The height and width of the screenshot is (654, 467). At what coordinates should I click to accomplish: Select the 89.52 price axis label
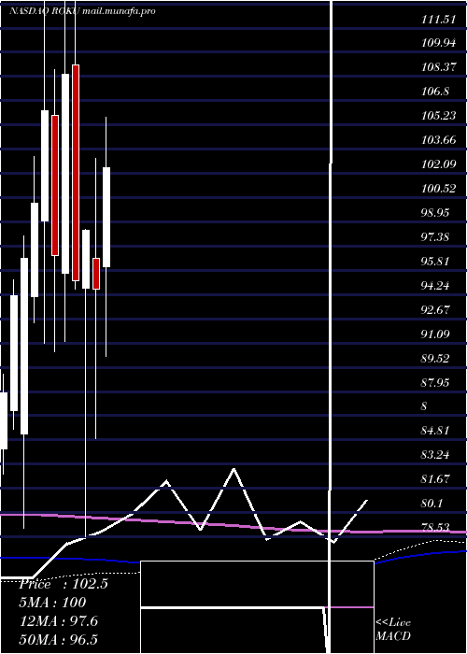pos(435,358)
